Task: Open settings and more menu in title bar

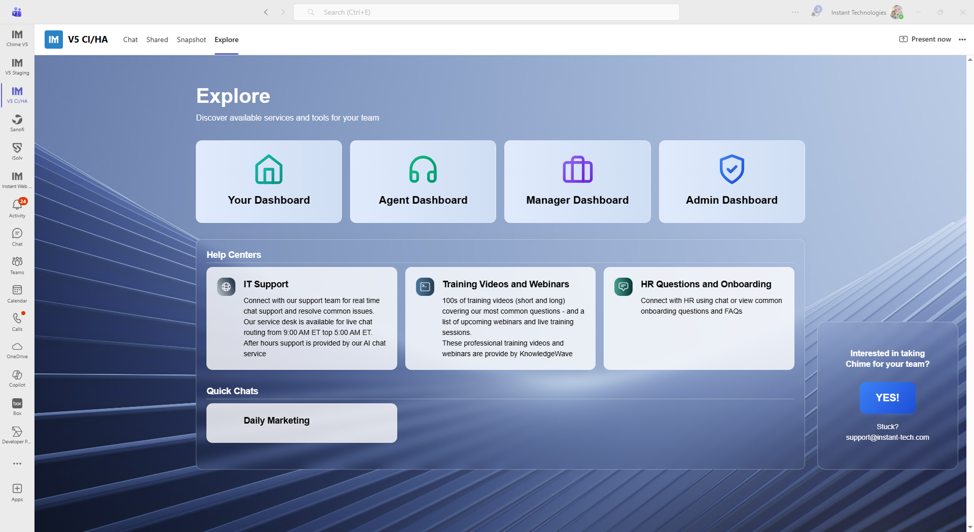Action: click(x=795, y=12)
